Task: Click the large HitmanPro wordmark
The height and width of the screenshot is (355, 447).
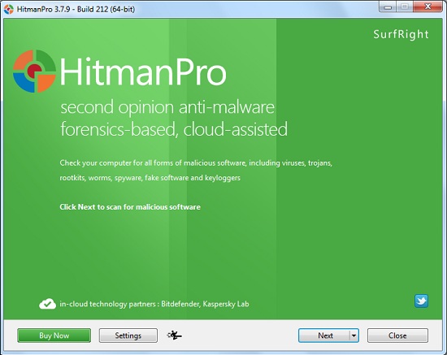Action: (143, 71)
